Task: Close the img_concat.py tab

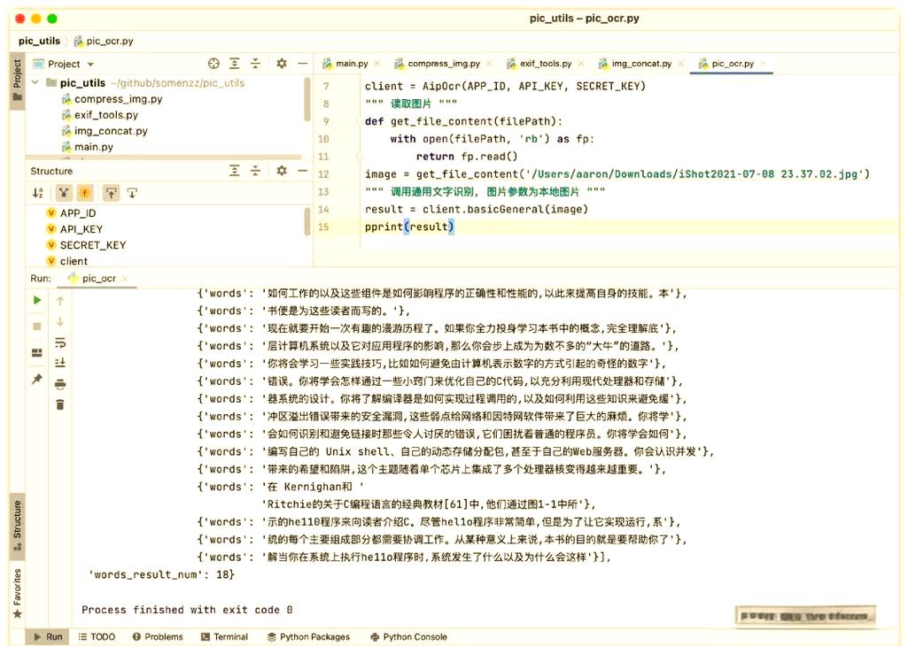Action: point(681,64)
